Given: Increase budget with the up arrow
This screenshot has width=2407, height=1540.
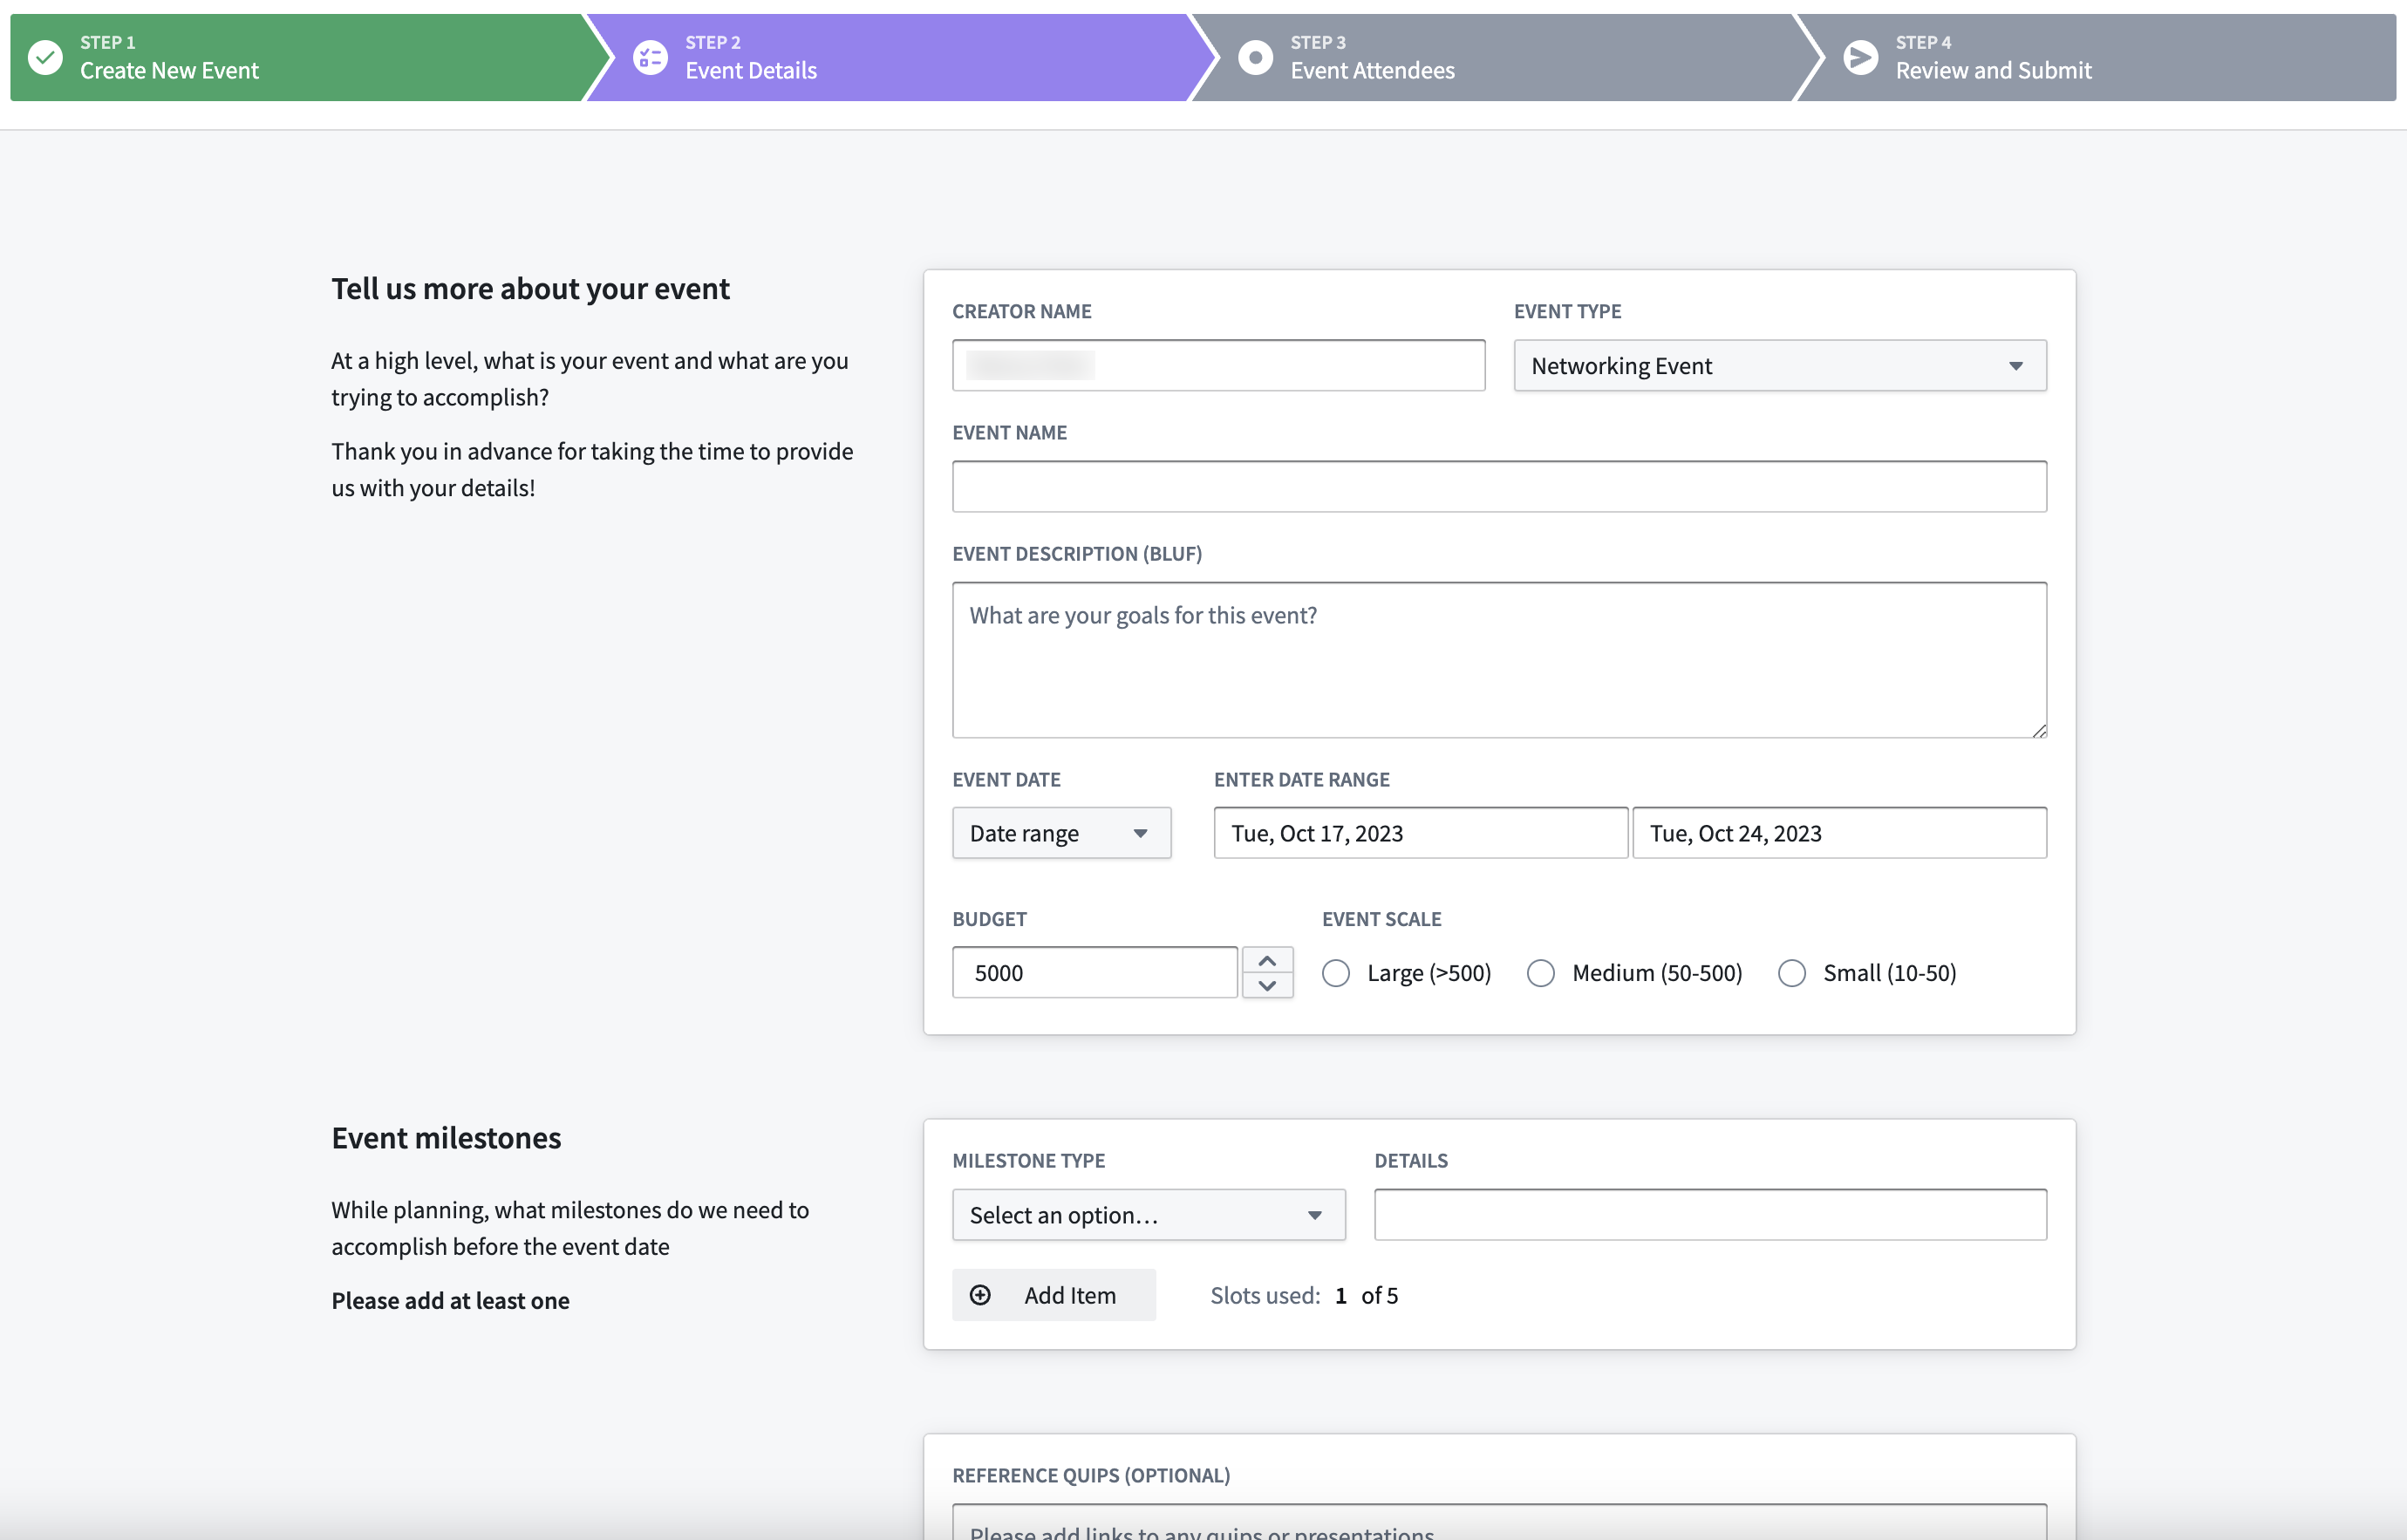Looking at the screenshot, I should pos(1267,960).
